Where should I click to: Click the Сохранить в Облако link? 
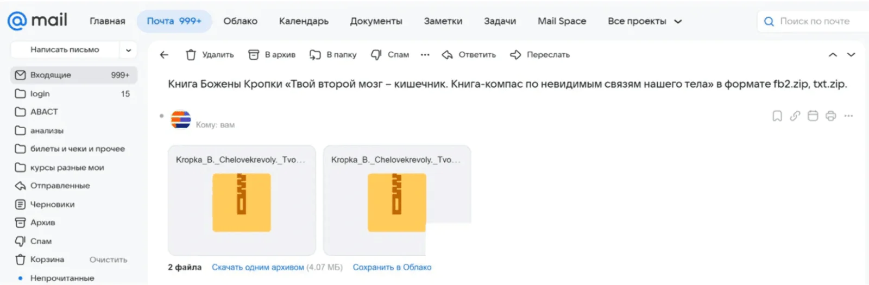click(x=392, y=267)
